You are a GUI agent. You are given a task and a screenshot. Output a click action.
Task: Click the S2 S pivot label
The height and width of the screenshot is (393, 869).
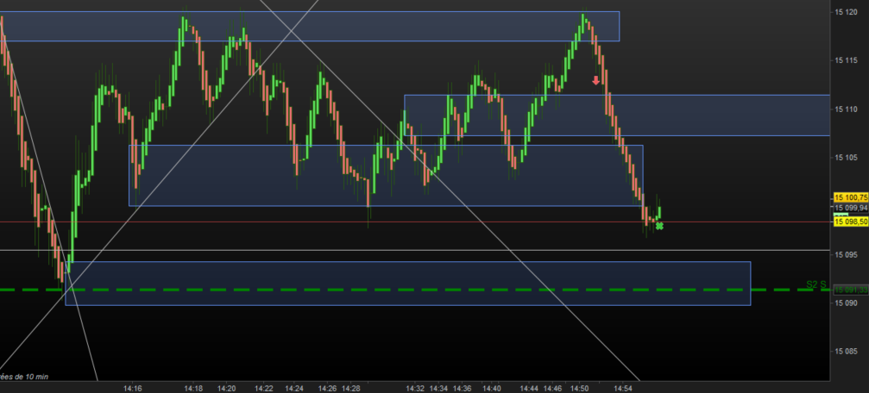click(x=815, y=284)
